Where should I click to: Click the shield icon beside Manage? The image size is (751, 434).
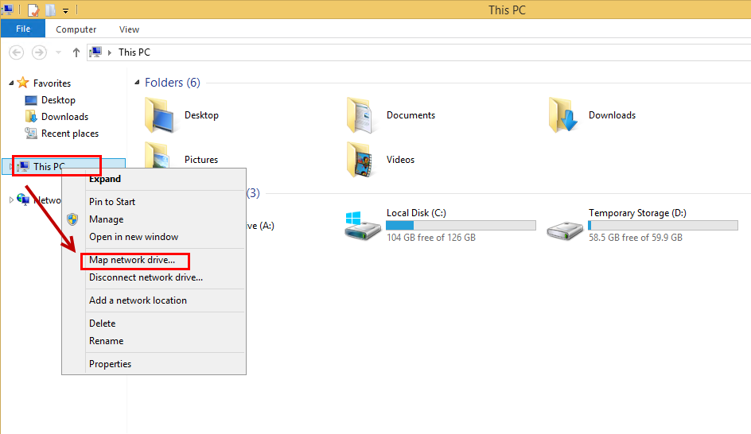coord(72,219)
